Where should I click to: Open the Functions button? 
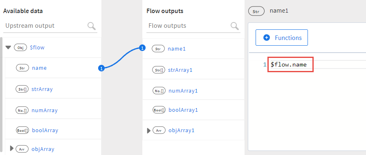[282, 38]
